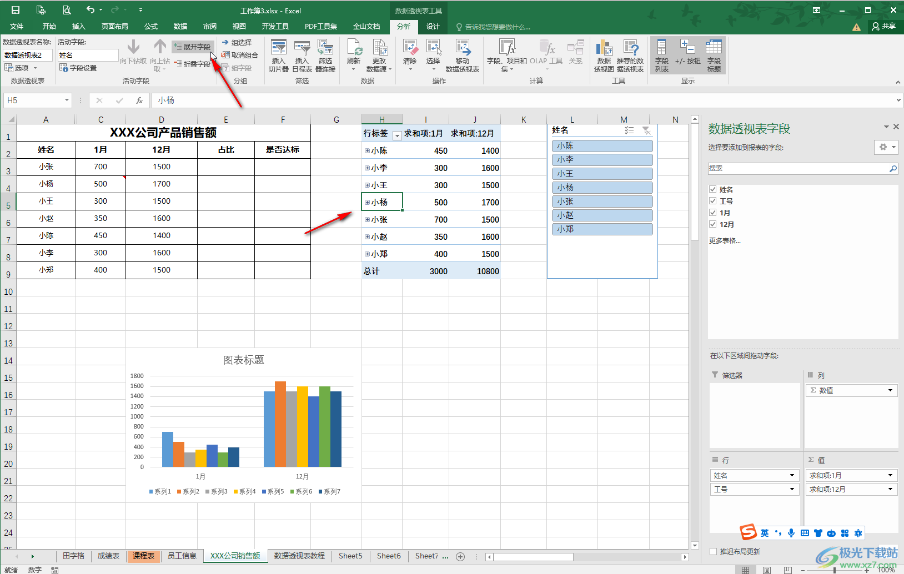The height and width of the screenshot is (574, 904).
Task: Click Expand Field button
Action: (x=192, y=47)
